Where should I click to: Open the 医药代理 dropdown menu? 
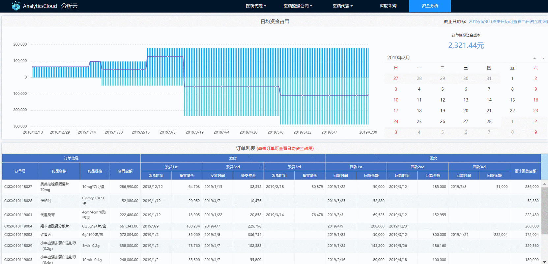pos(256,6)
